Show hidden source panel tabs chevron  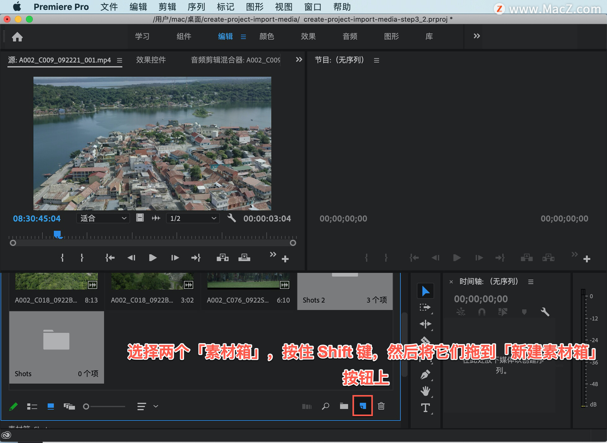tap(299, 59)
